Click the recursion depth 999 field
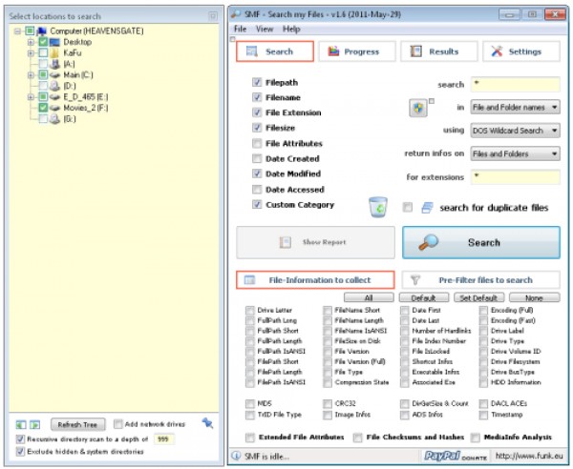This screenshot has height=469, width=573. coord(163,438)
